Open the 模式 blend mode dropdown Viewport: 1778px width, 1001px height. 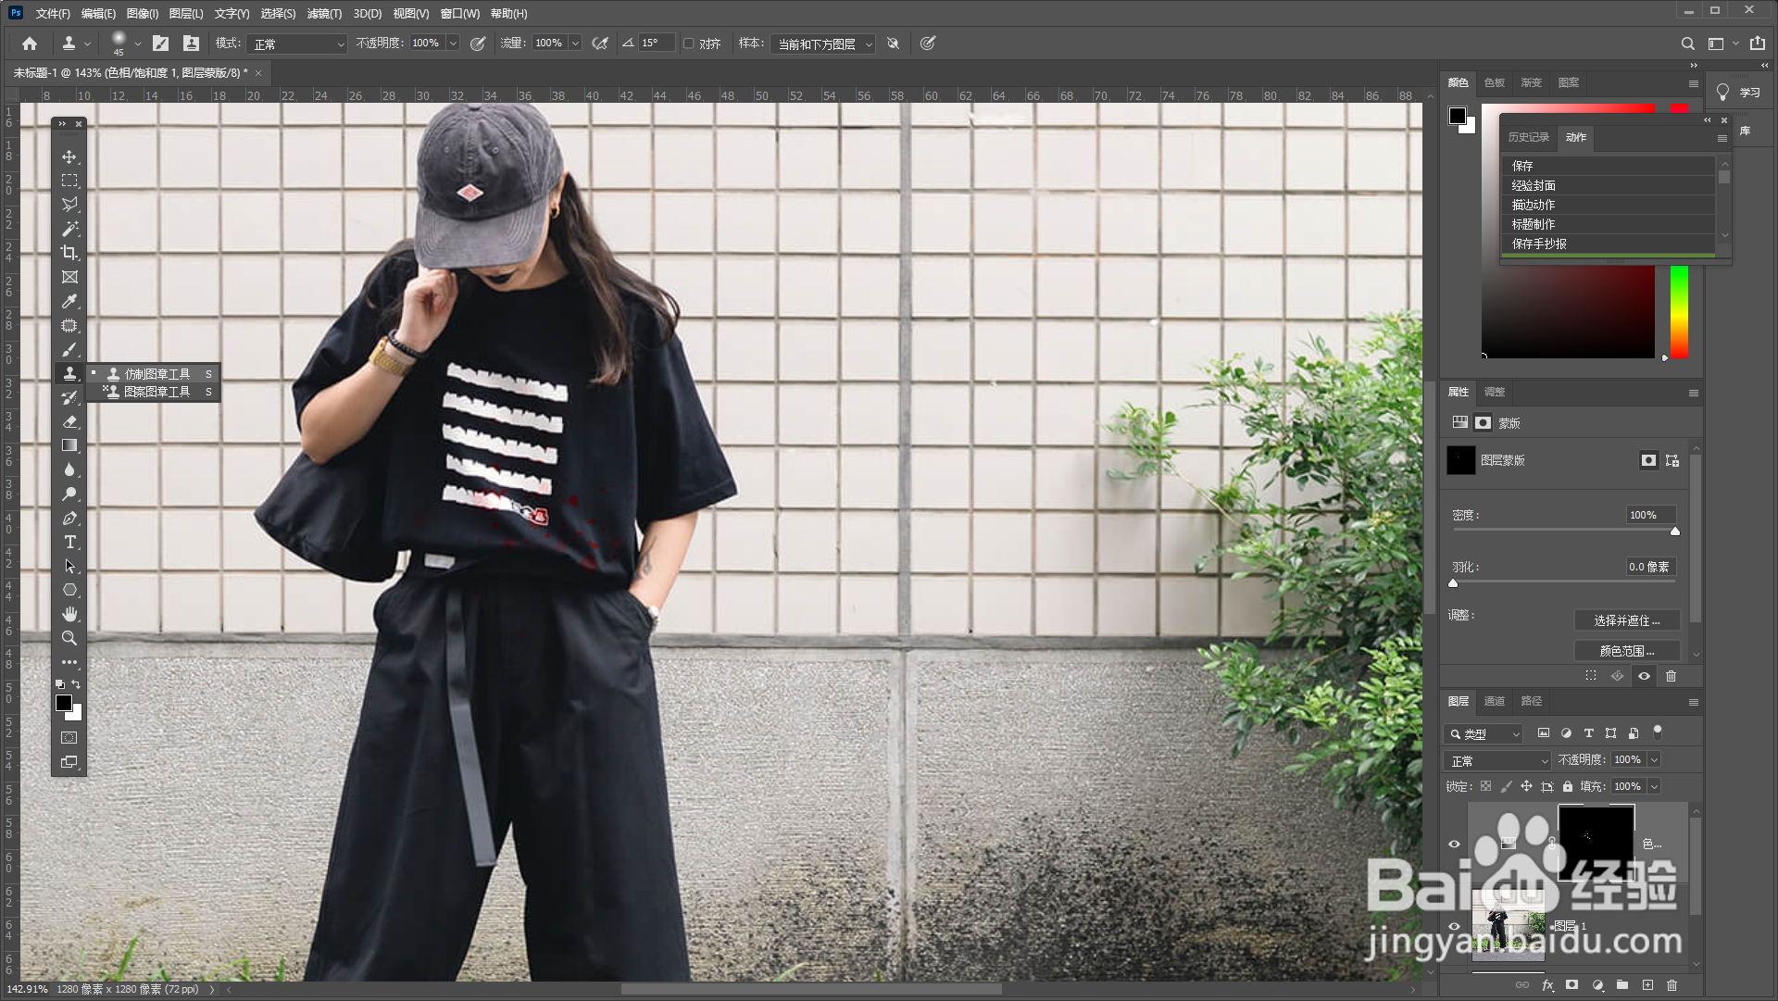[296, 44]
